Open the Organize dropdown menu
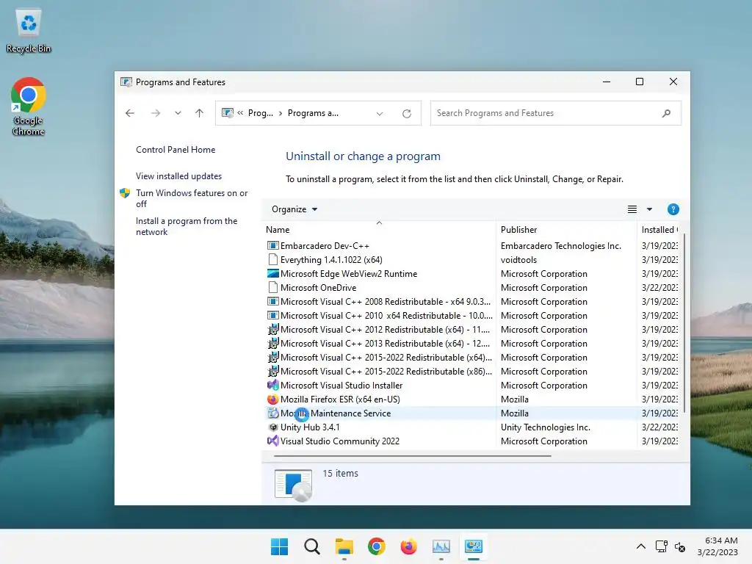Viewport: 752px width, 564px height. coord(294,209)
